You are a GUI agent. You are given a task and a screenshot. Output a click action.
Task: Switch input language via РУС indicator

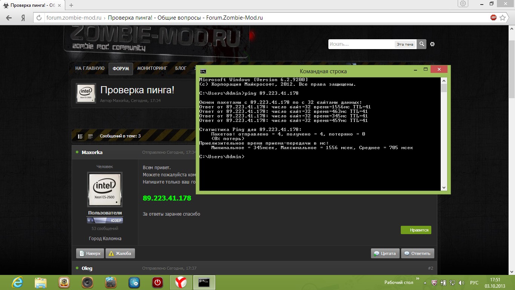point(474,283)
